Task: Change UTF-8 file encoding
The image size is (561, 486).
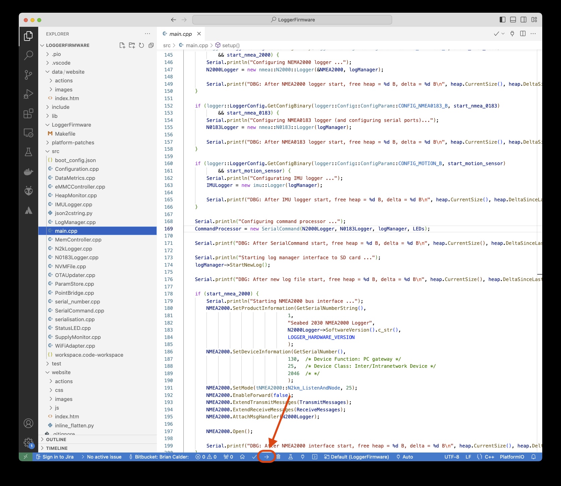Action: point(452,457)
